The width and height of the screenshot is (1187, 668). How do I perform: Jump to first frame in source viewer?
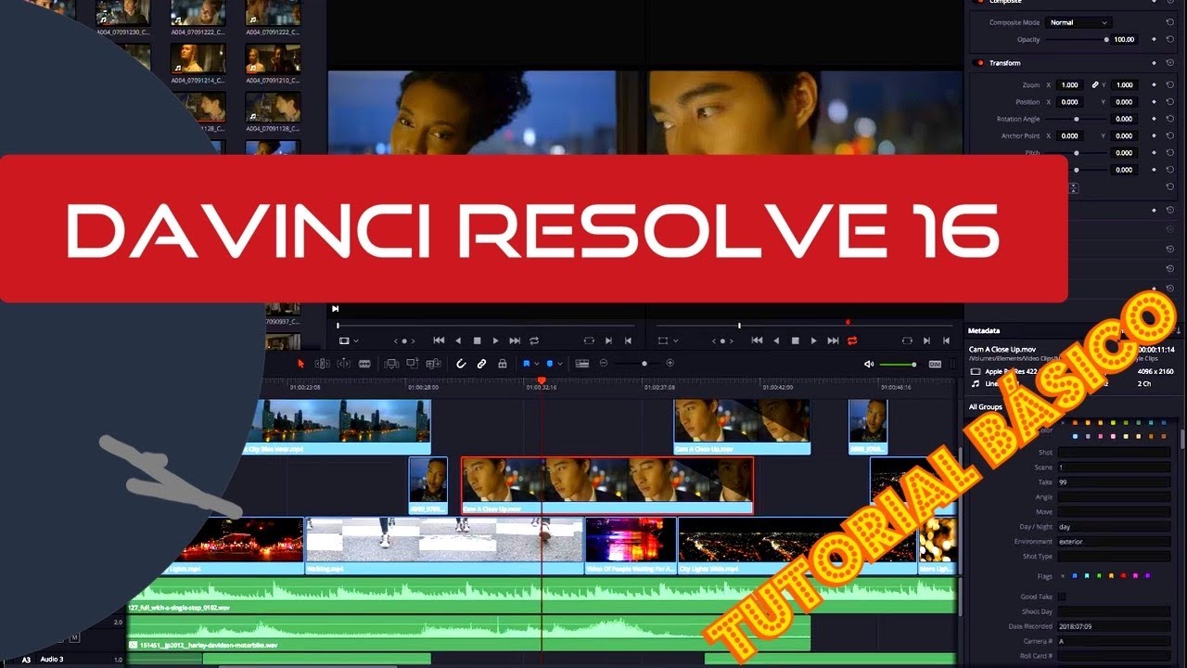[x=439, y=340]
